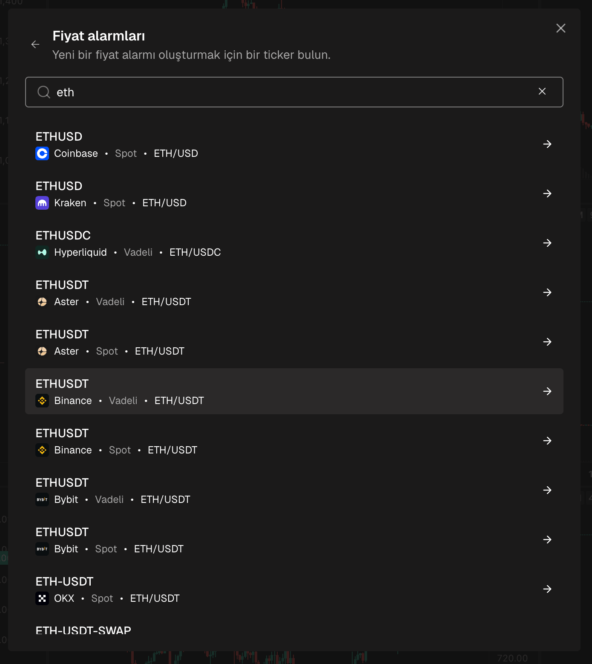Select the ETHUSDC ticker title
Screen dimensions: 592x664
tap(63, 236)
